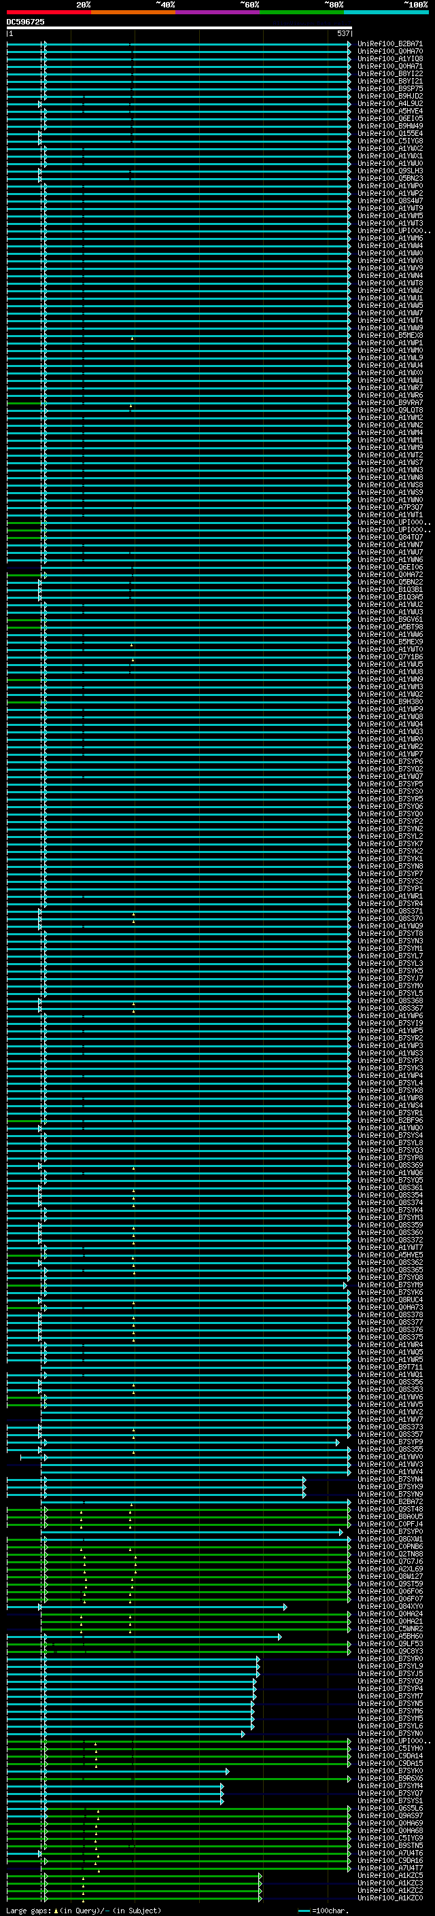
Task: Click the purple ~60% identity legend segment
Action: click(x=218, y=12)
